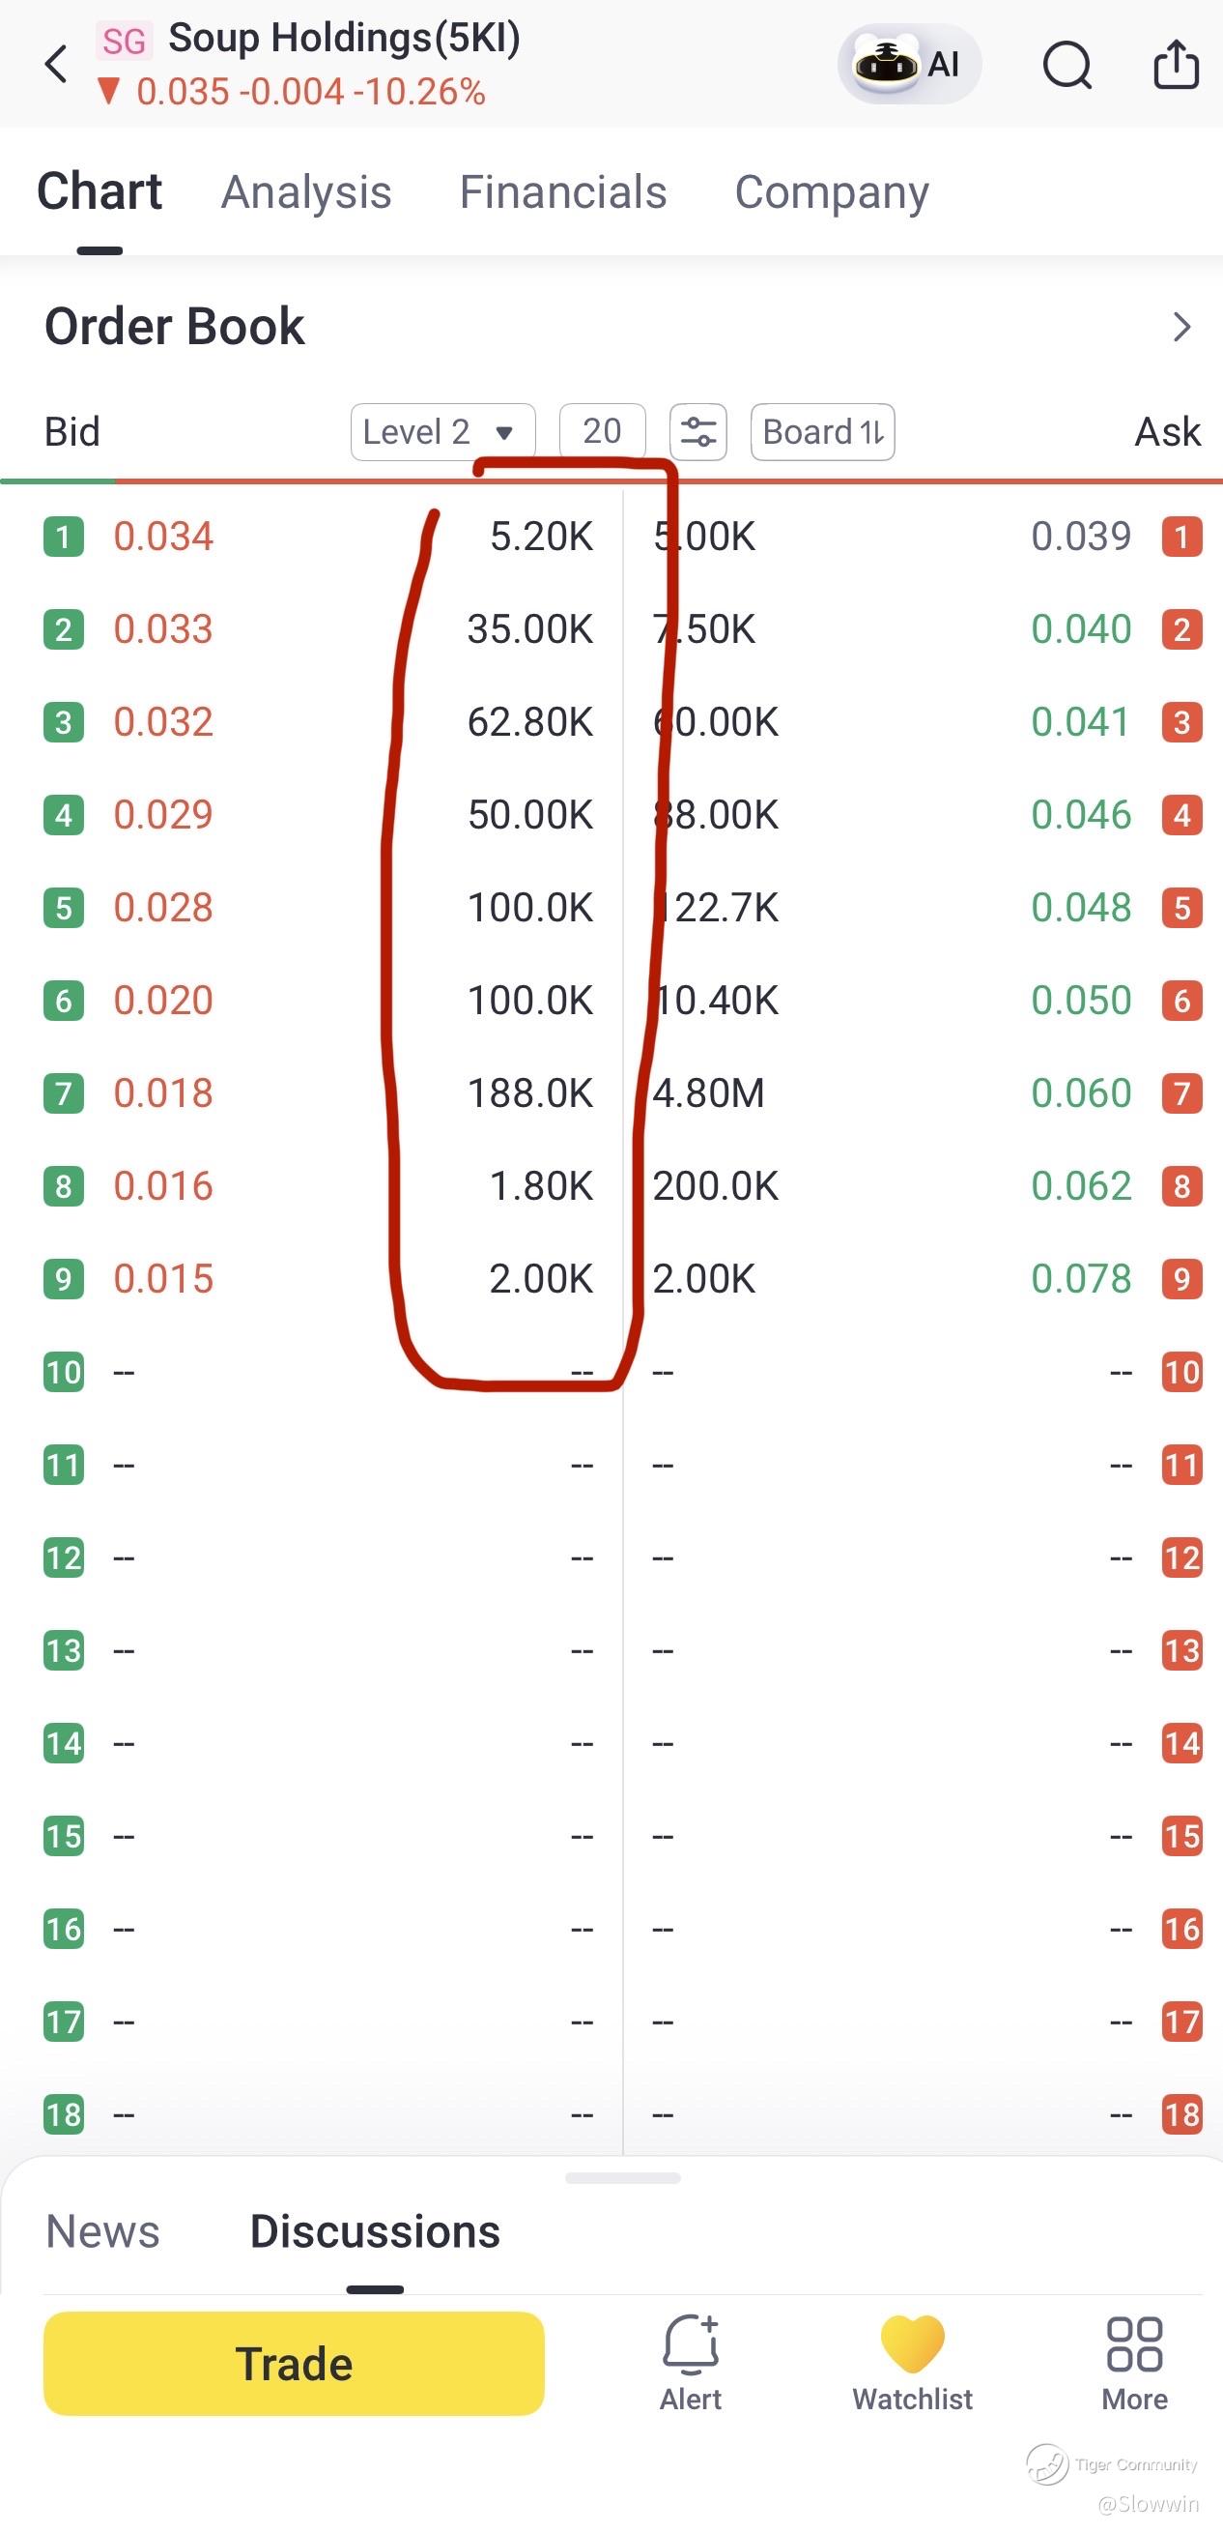Change the Board 1L selector
The width and height of the screenshot is (1223, 2532).
coord(822,431)
